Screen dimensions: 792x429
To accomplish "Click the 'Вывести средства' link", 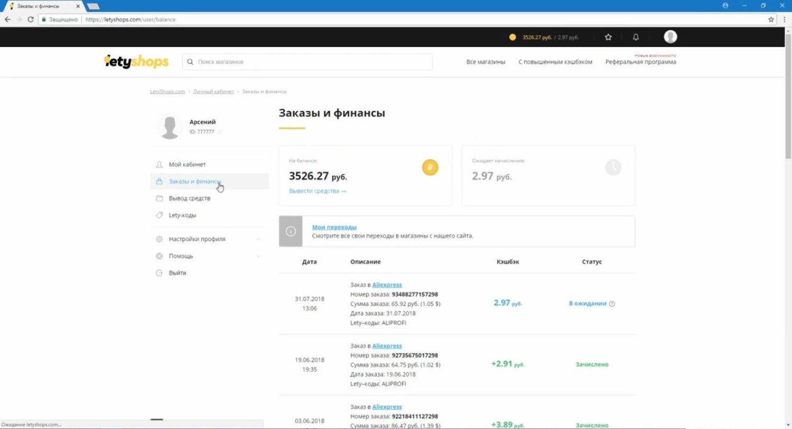I will [x=317, y=191].
